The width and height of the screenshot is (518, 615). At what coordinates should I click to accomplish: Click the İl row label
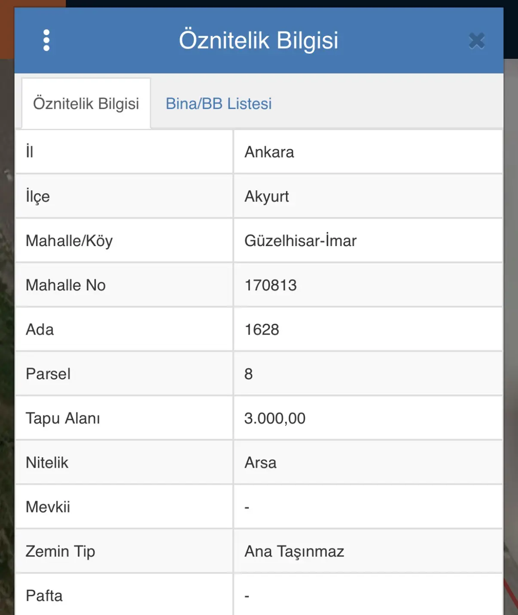[x=30, y=152]
